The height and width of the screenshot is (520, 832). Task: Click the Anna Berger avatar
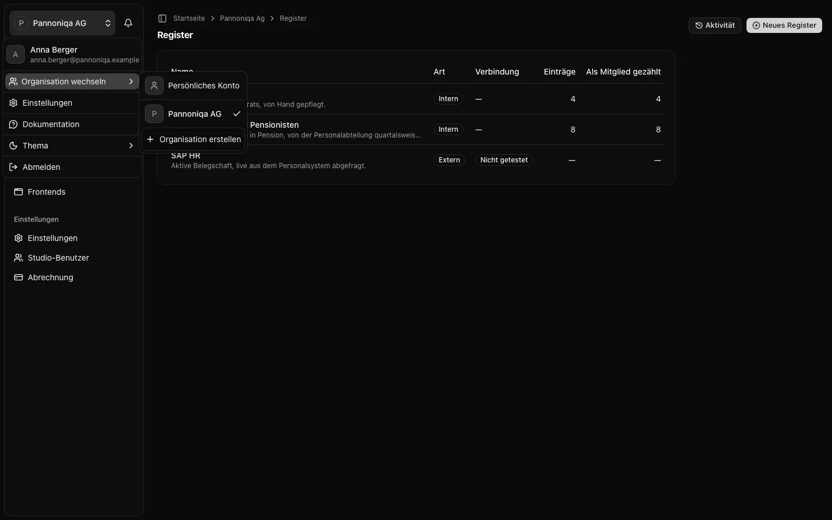16,54
